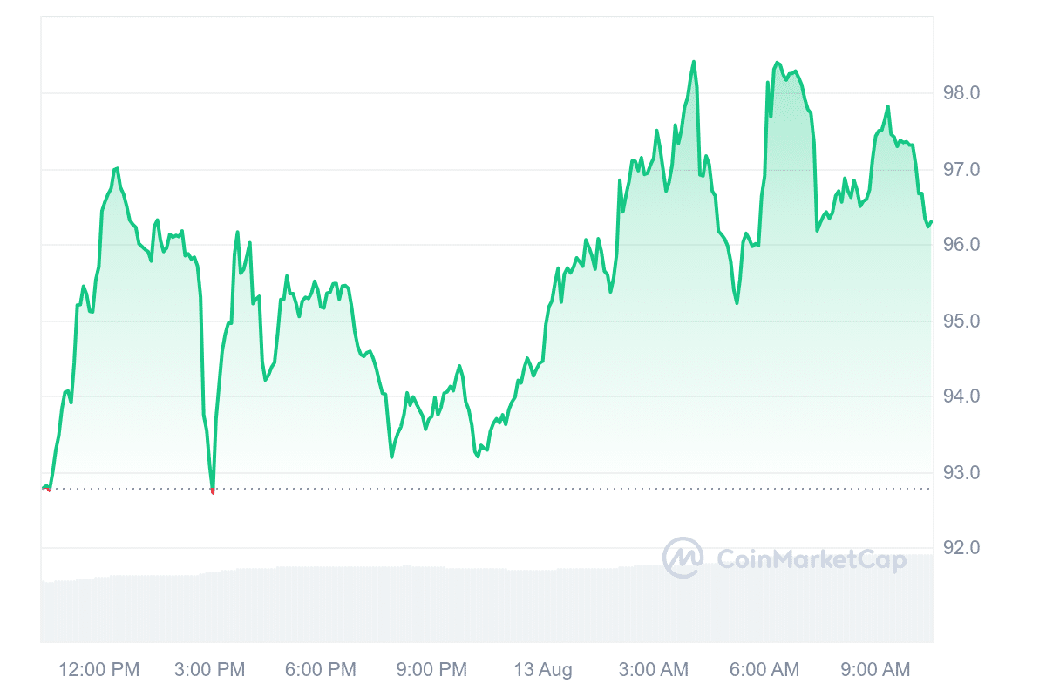This screenshot has width=1046, height=697.
Task: Select the 3:00 PM time axis label
Action: click(209, 670)
